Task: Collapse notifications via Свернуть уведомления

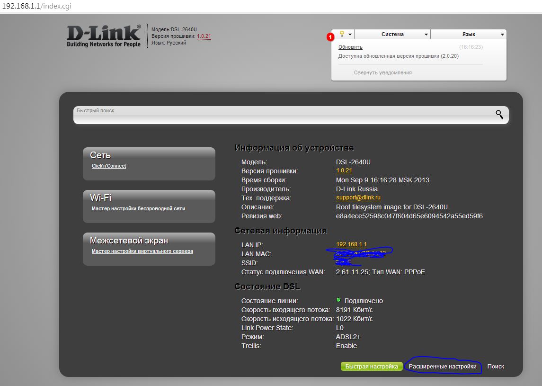Action: (x=382, y=72)
